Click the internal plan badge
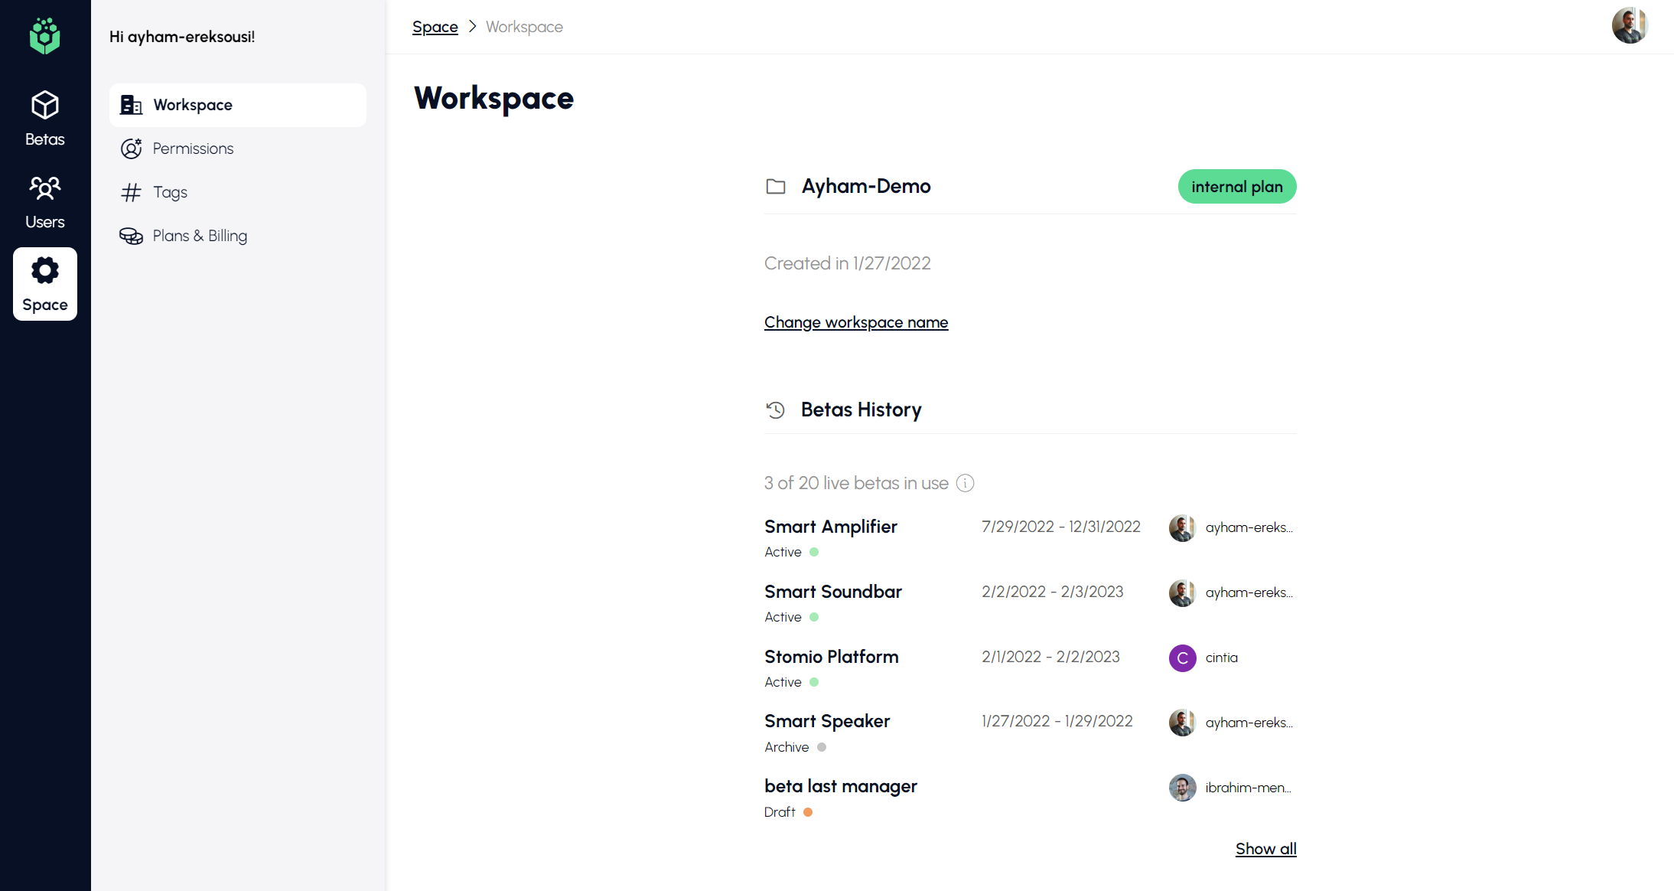The width and height of the screenshot is (1674, 891). pyautogui.click(x=1236, y=187)
